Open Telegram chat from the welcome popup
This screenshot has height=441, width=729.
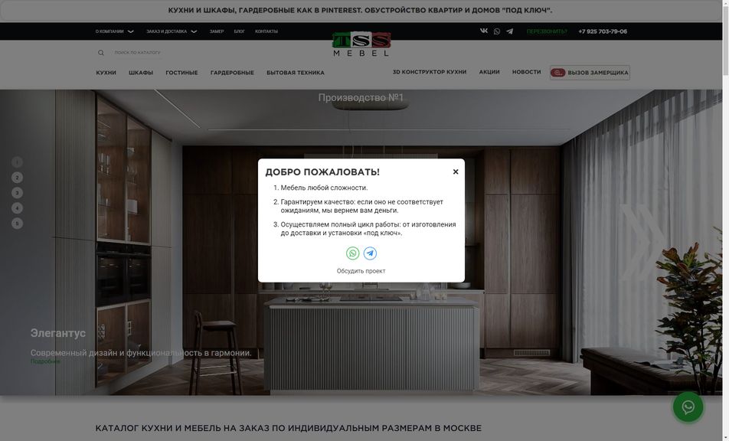pos(370,253)
